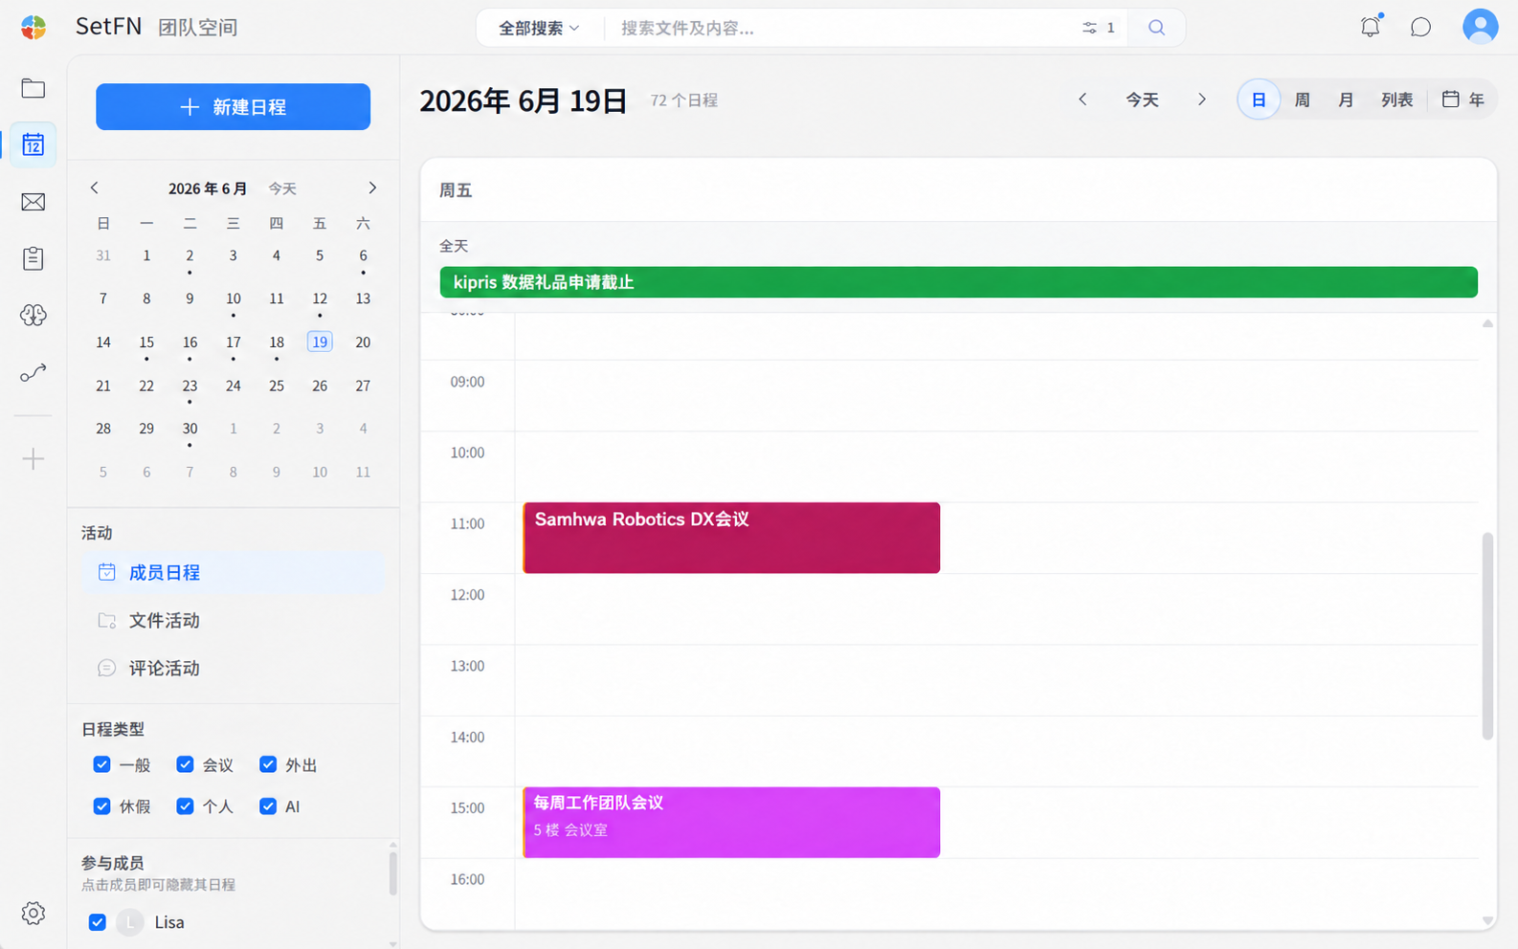Click the SetFN logo
Image resolution: width=1518 pixels, height=949 pixels.
pyautogui.click(x=33, y=27)
